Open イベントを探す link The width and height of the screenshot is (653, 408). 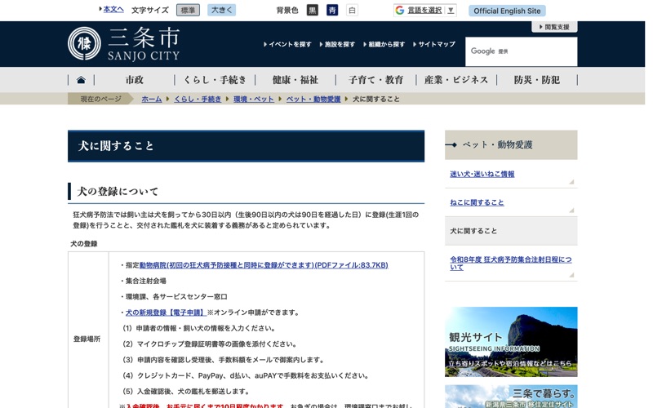point(288,44)
